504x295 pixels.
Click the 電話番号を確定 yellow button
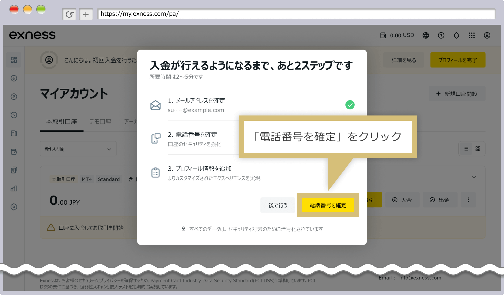pyautogui.click(x=328, y=205)
